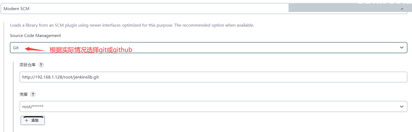Screen dimensions: 412x132
Task: Click the chevron on the Git selector
Action: pos(401,48)
